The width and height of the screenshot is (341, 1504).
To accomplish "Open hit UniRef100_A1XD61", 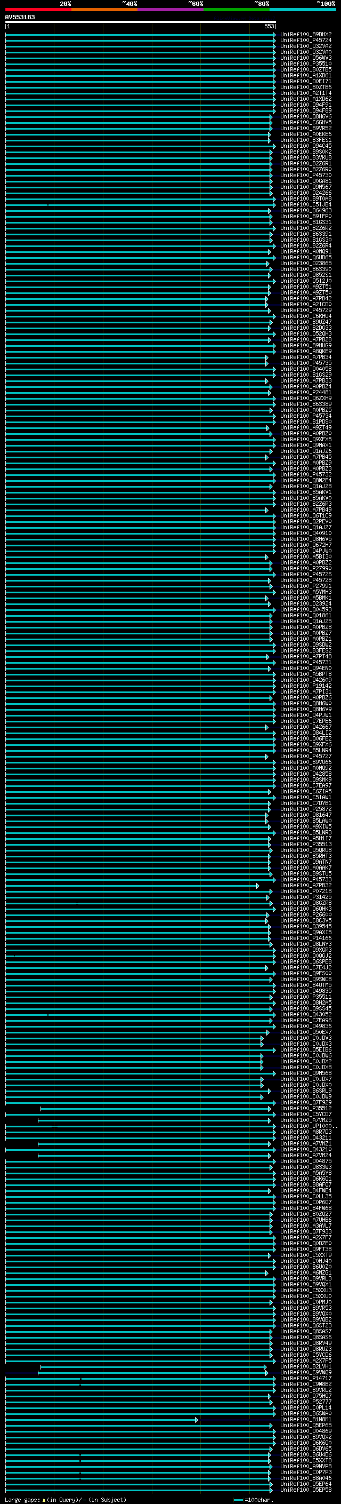I will [x=306, y=75].
